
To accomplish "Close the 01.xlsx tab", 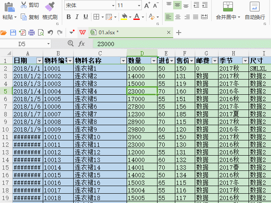I will point(169,32).
